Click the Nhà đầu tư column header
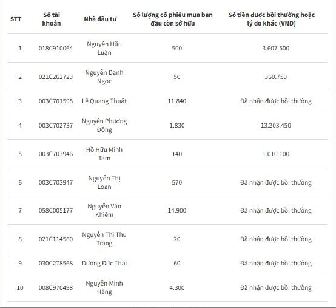 [100, 19]
